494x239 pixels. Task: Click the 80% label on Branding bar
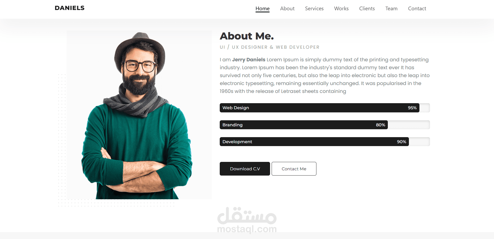pos(380,125)
